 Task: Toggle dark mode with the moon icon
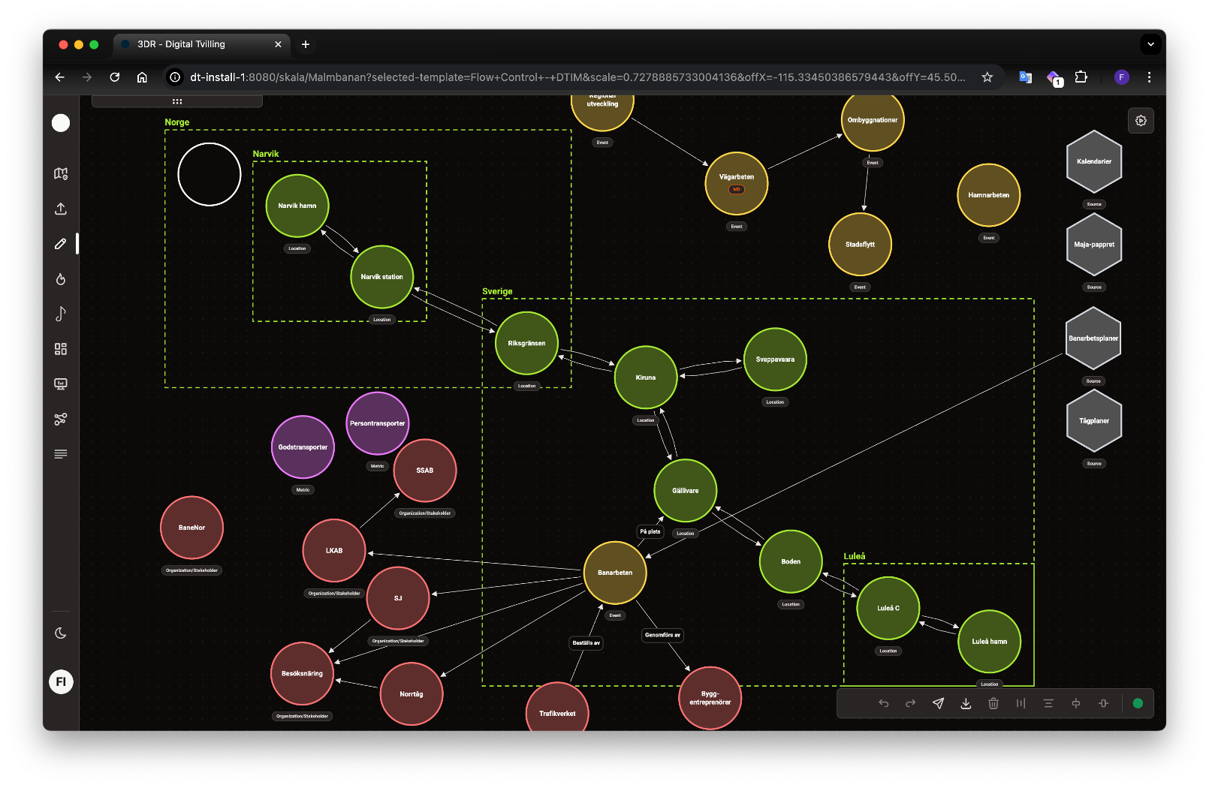60,633
